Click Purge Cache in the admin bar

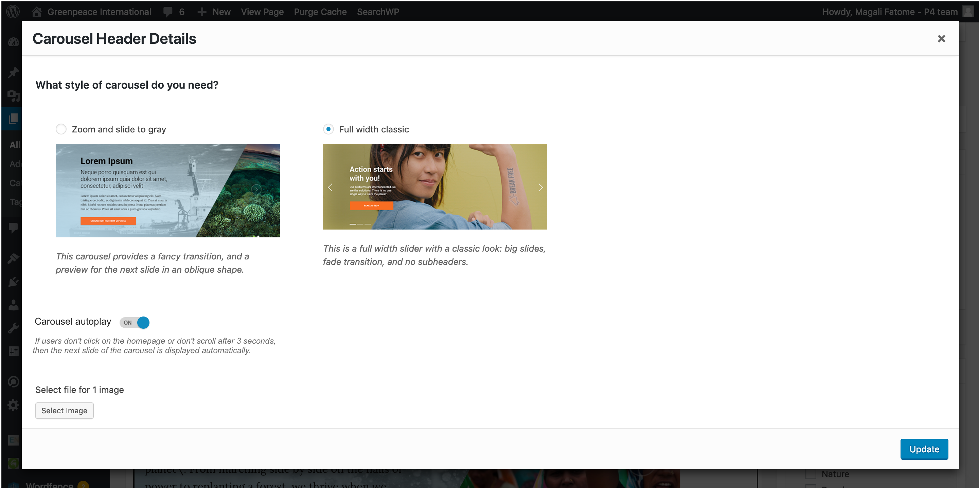pos(320,12)
